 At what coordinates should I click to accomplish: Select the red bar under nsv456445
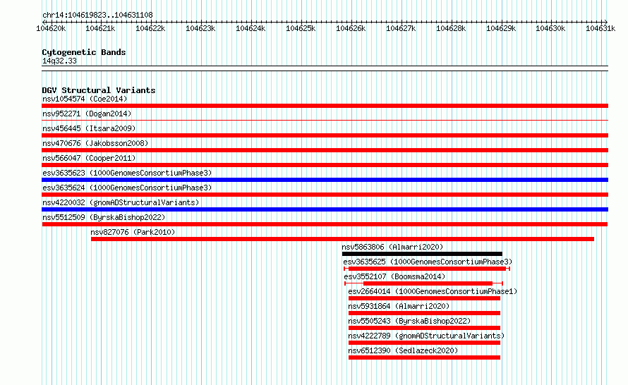tap(325, 135)
